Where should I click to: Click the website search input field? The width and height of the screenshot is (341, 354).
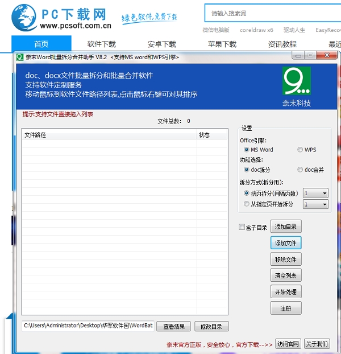click(273, 13)
